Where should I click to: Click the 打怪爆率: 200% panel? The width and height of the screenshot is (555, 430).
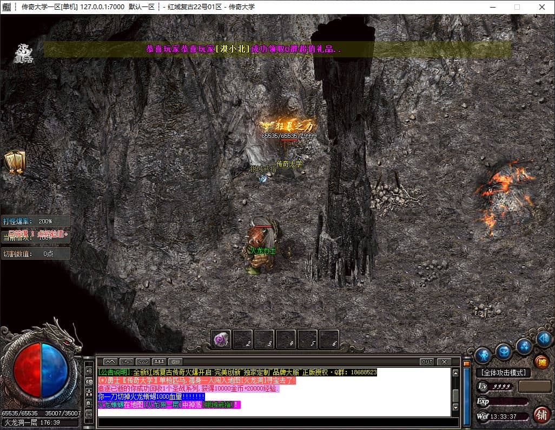(35, 221)
